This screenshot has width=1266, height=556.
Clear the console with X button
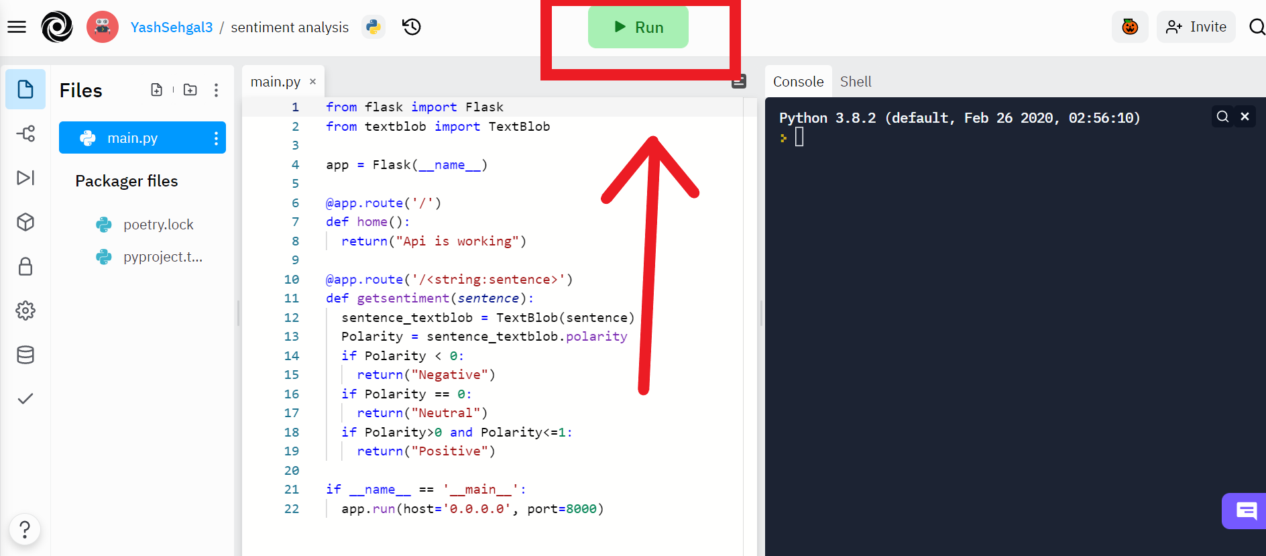[x=1245, y=117]
